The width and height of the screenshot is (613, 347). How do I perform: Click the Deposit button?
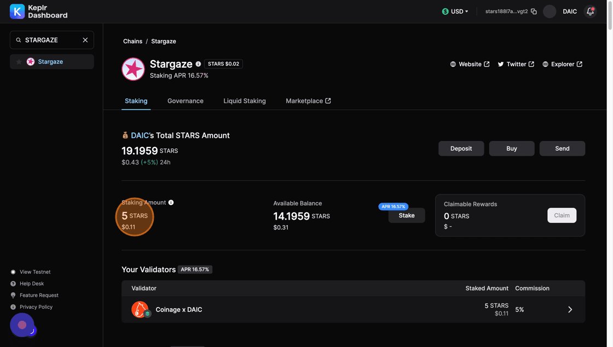461,149
